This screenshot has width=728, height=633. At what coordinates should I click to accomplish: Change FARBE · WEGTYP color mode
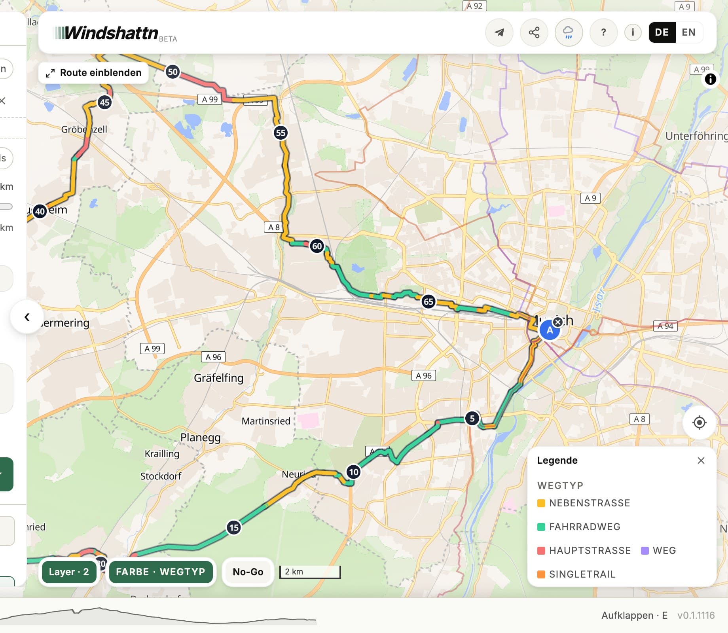(161, 572)
